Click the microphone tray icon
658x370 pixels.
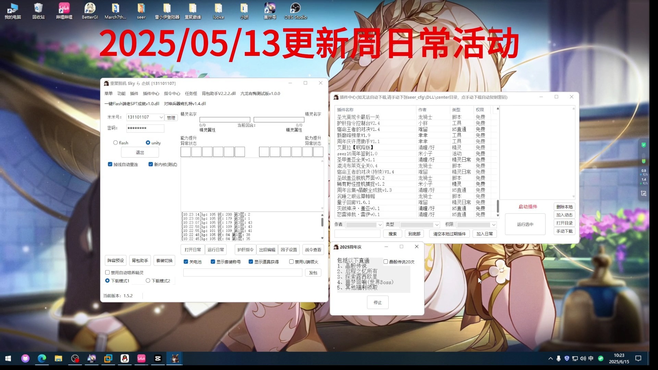tap(559, 358)
